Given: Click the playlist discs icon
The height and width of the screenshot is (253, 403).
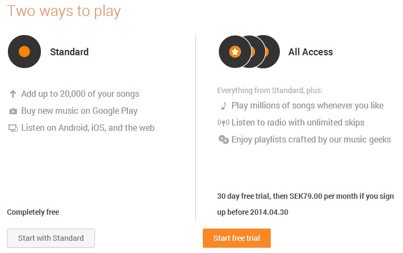Looking at the screenshot, I should click(224, 140).
